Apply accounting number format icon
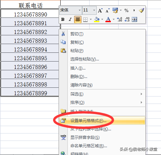The image size is (161, 155). [x=115, y=10]
